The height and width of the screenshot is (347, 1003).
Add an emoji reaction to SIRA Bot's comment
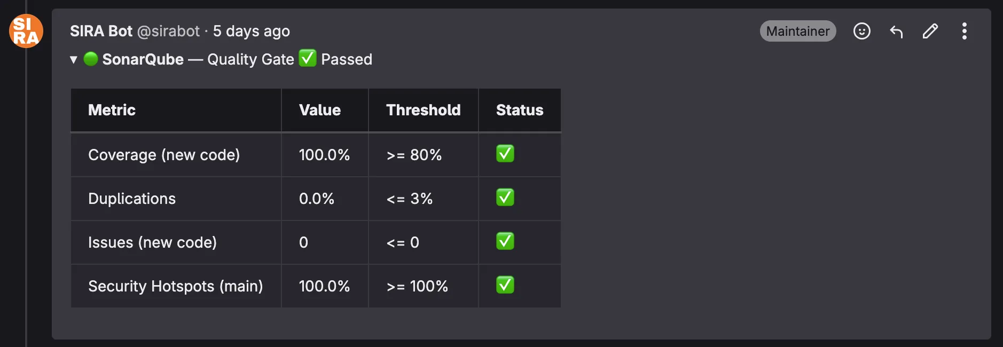[861, 31]
